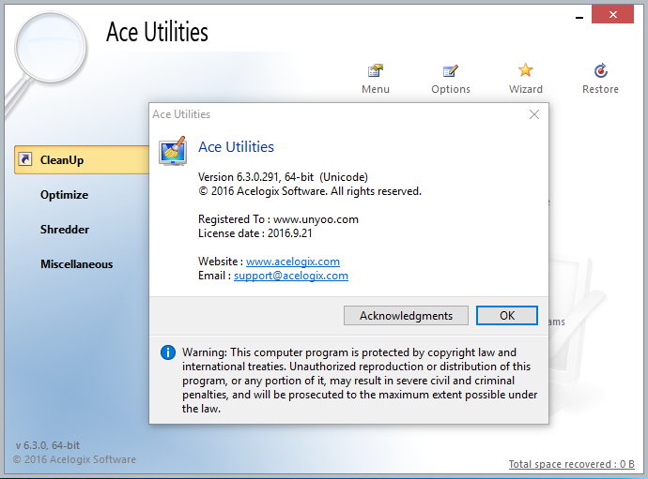Click the v 6.3.0, 64-bit footer text
Viewport: 648px width, 479px height.
(48, 445)
